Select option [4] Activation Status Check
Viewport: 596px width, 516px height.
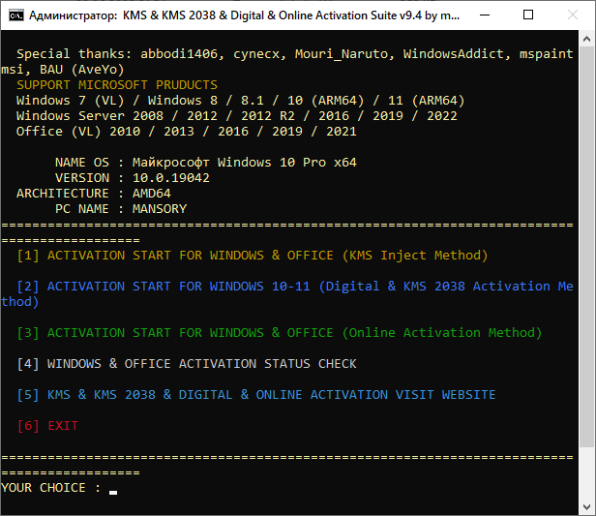[187, 364]
